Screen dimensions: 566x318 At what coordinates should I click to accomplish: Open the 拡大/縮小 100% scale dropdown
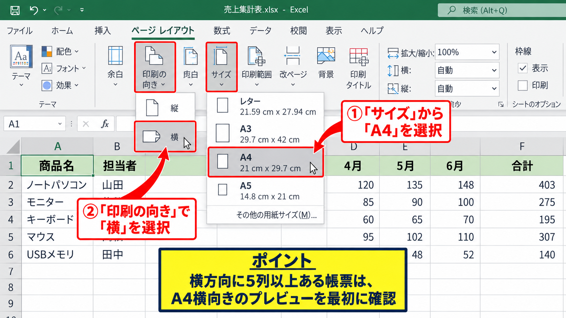pyautogui.click(x=467, y=52)
